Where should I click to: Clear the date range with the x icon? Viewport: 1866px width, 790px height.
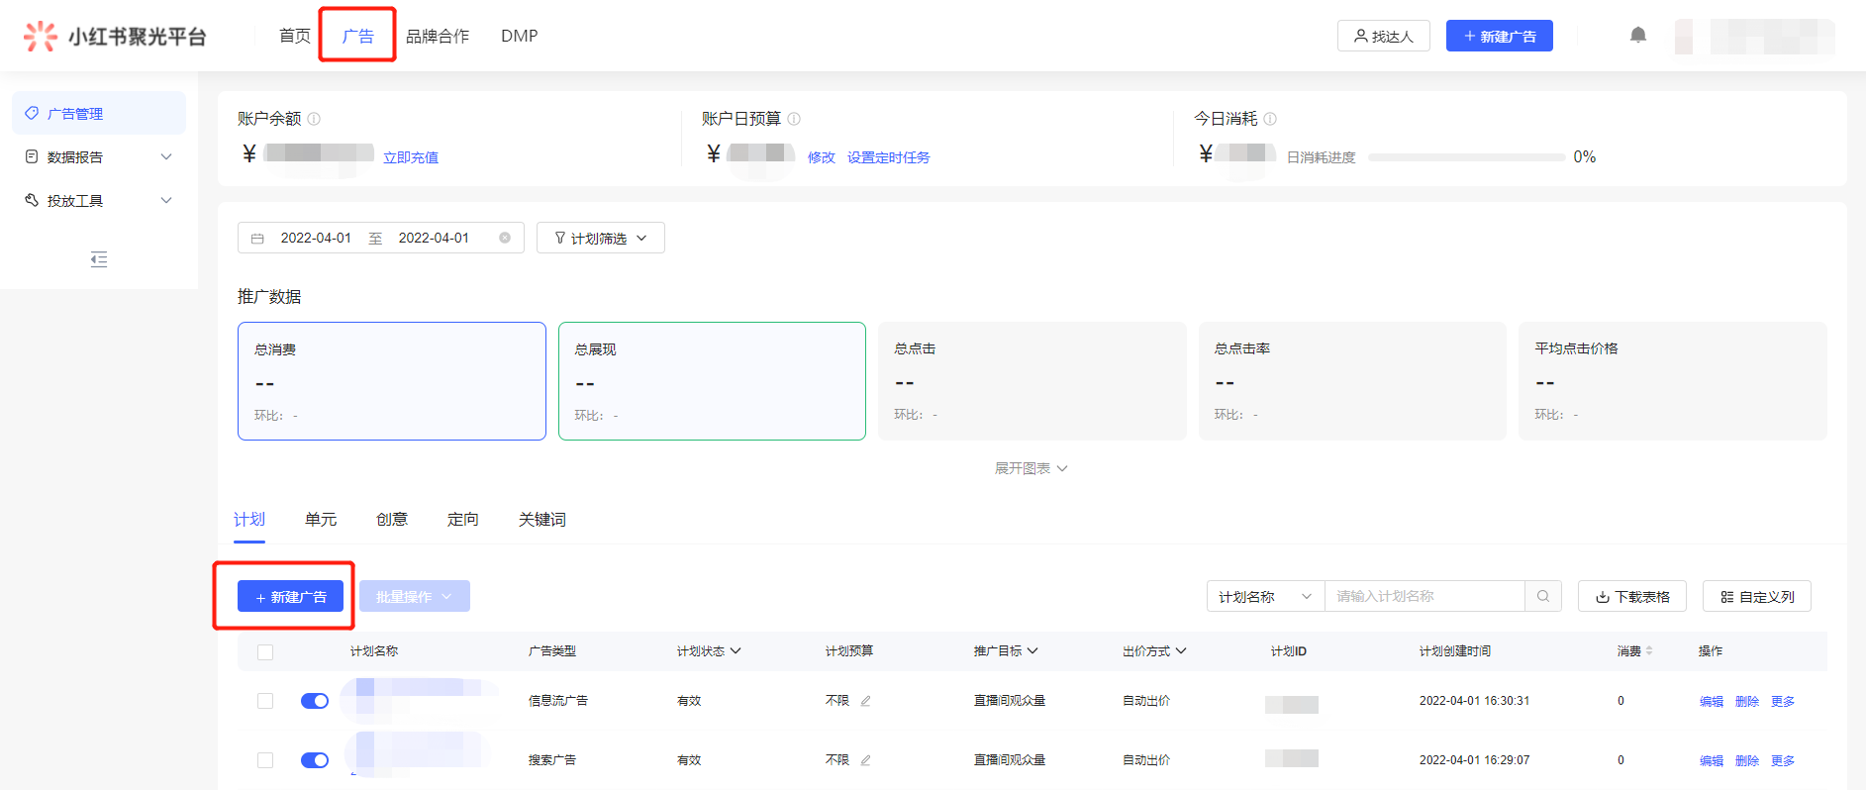pyautogui.click(x=505, y=238)
